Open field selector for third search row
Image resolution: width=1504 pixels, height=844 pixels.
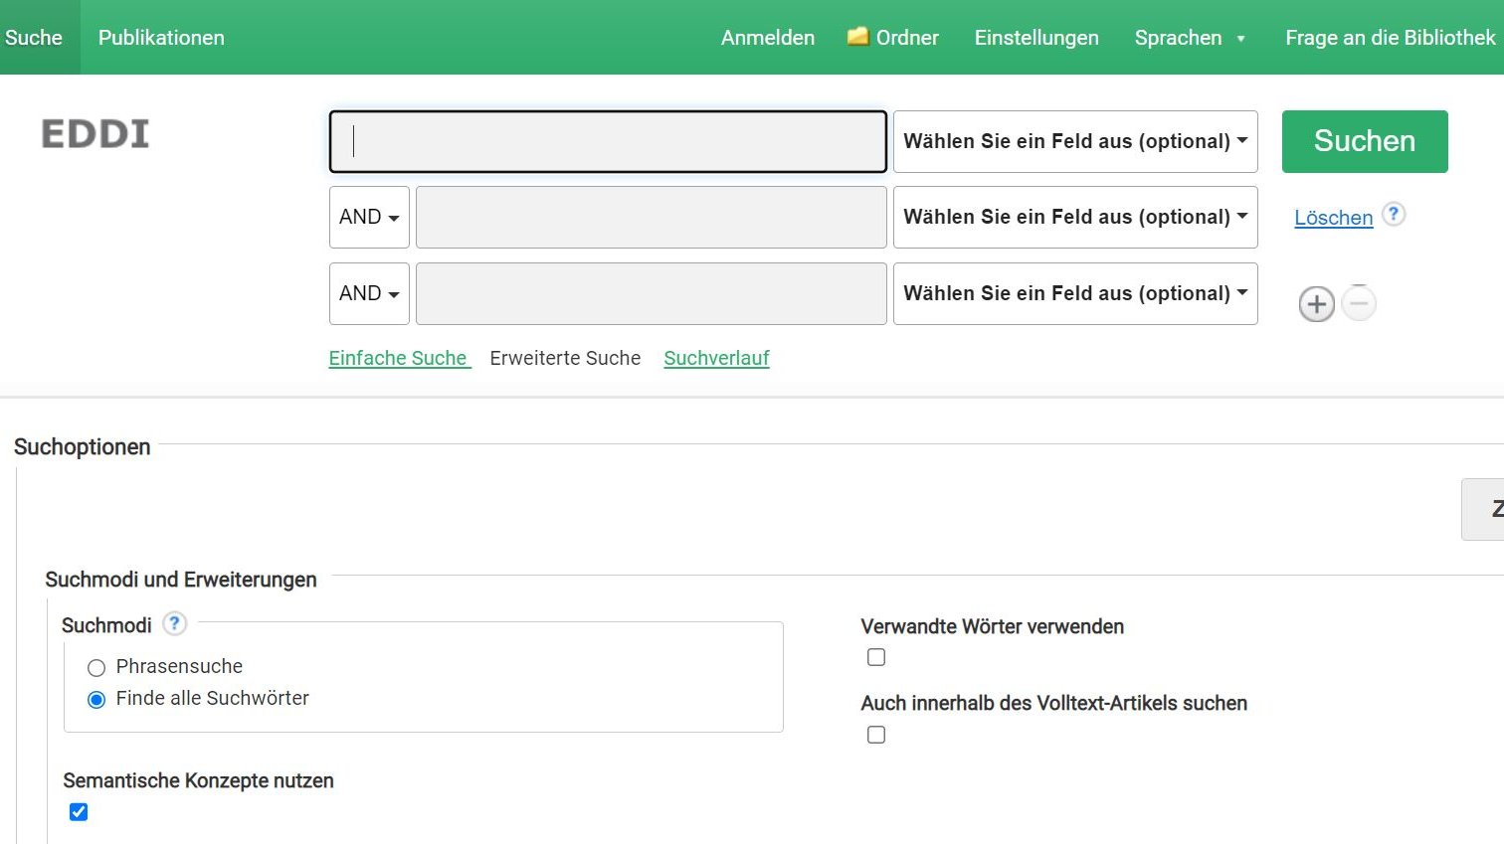click(x=1075, y=293)
